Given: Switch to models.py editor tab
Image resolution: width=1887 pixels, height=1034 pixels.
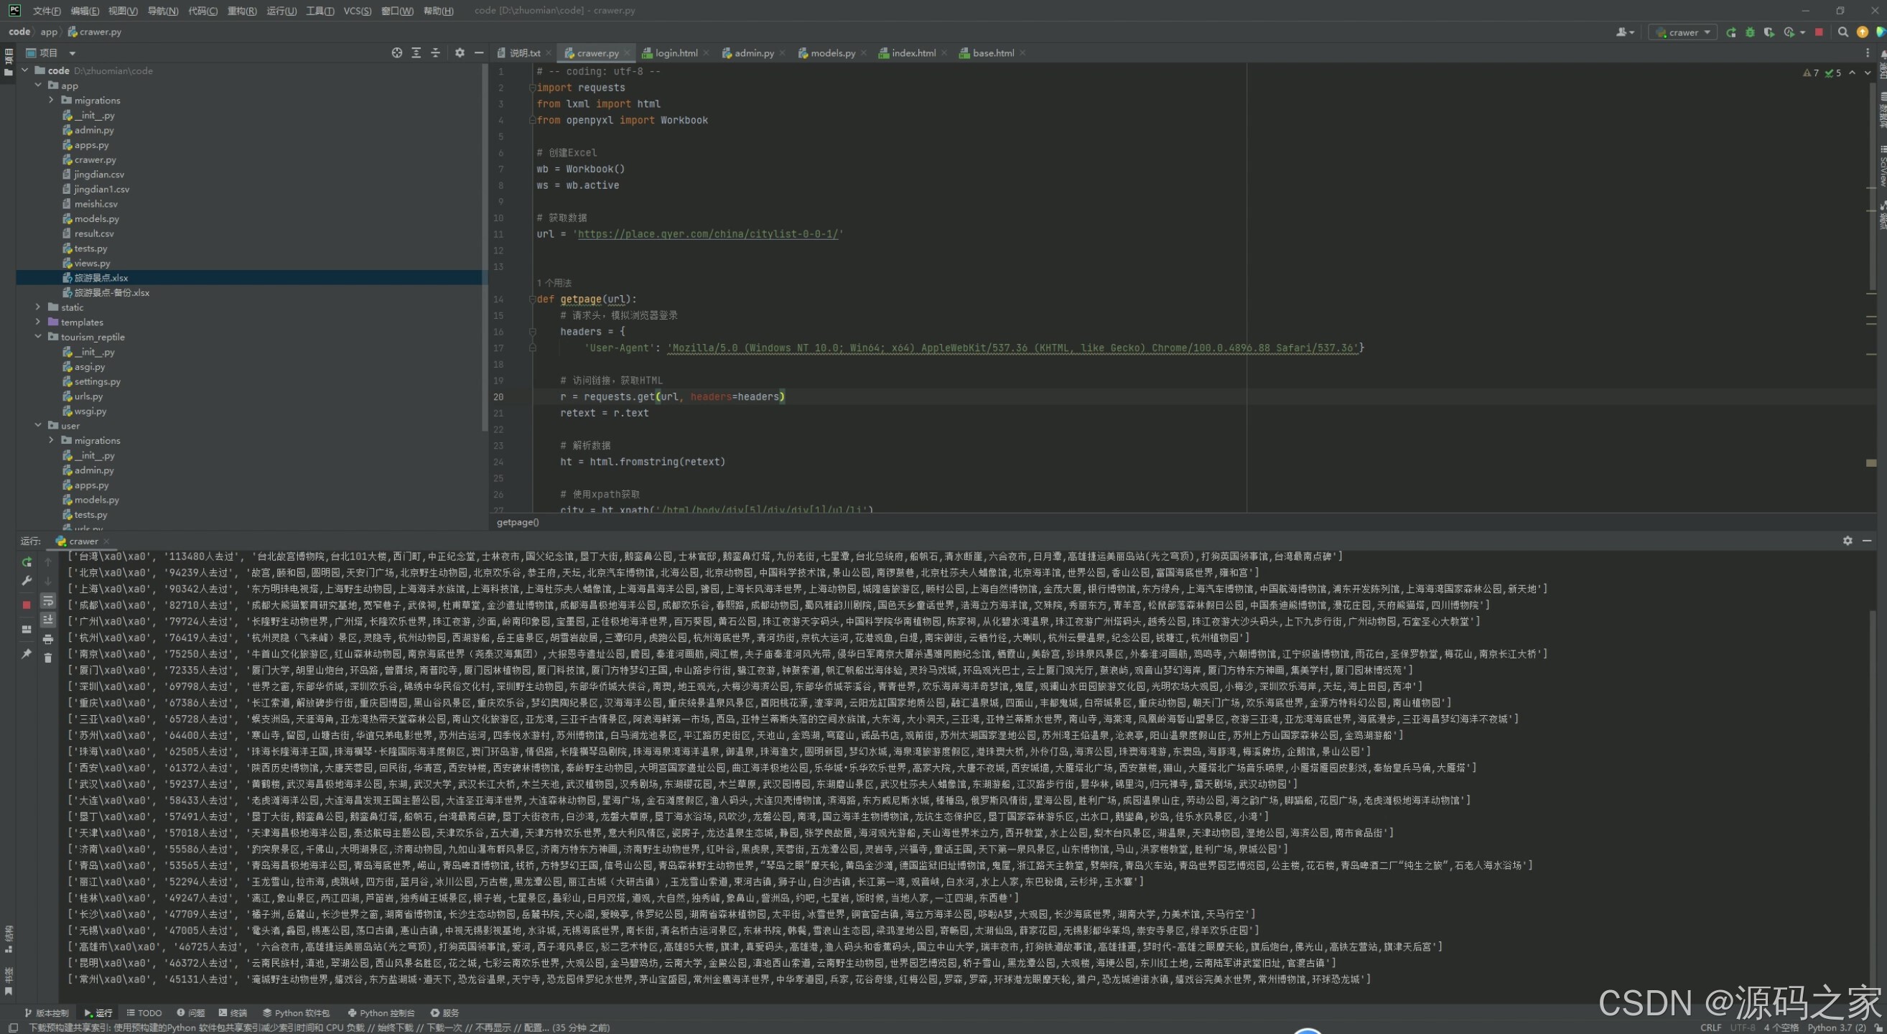Looking at the screenshot, I should pos(832,52).
